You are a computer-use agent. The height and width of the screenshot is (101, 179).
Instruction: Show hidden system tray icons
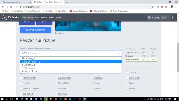point(145,99)
